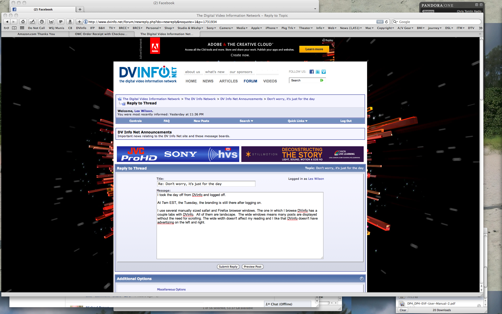Image resolution: width=502 pixels, height=314 pixels.
Task: Open the BRCC bookmarks folder
Action: [x=124, y=28]
